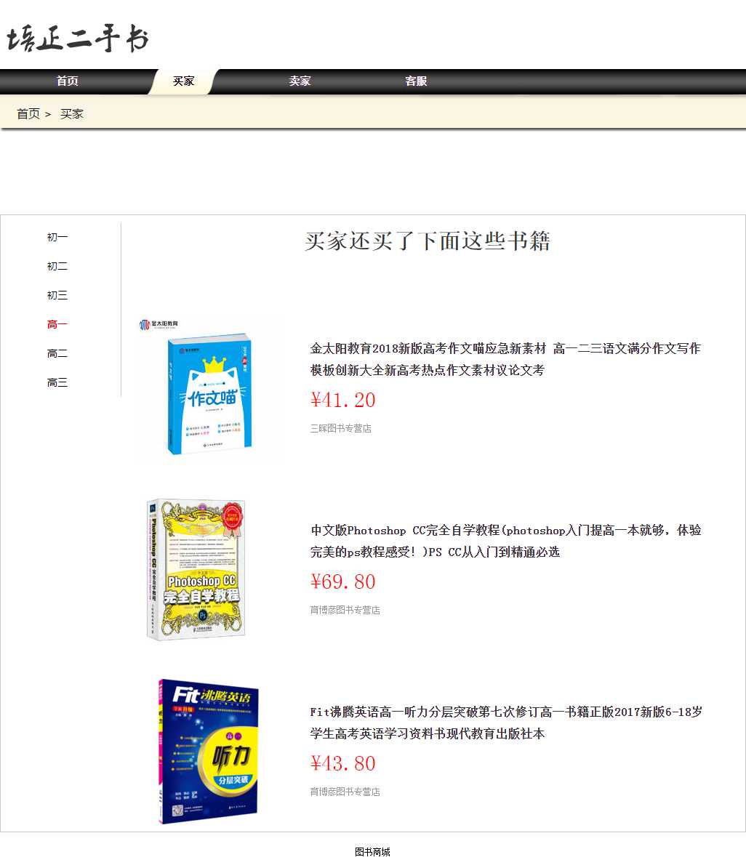
Task: Open the Photoshop CC book cover image
Action: 198,570
